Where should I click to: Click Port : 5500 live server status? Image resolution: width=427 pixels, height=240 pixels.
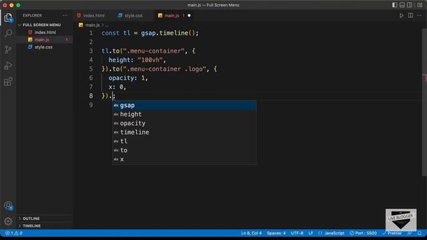pos(363,233)
